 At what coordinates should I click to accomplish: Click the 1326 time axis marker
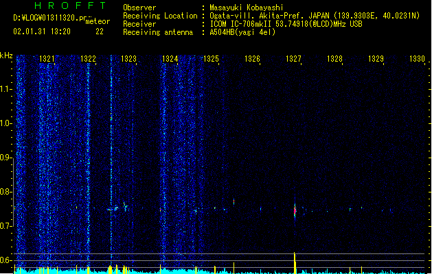(x=252, y=59)
